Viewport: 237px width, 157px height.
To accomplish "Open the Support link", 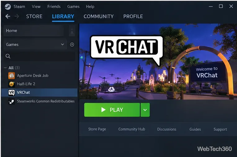I will pos(220,129).
